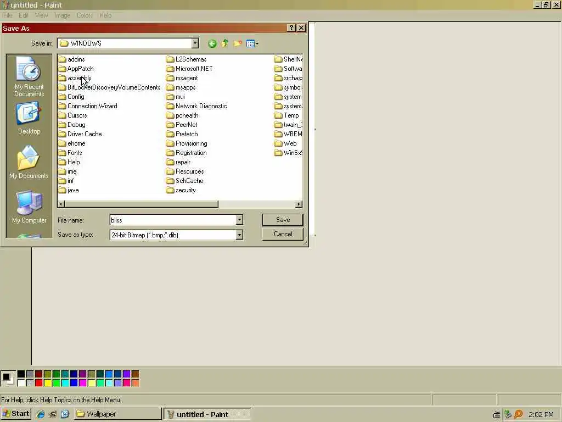This screenshot has height=422, width=562.
Task: Create a new folder icon
Action: tap(237, 44)
